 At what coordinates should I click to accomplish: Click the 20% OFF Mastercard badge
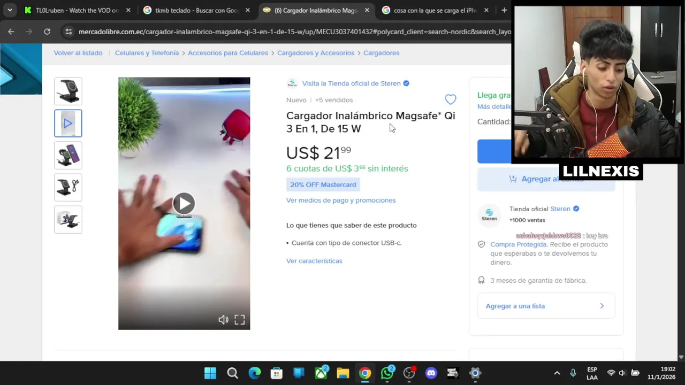coord(323,184)
